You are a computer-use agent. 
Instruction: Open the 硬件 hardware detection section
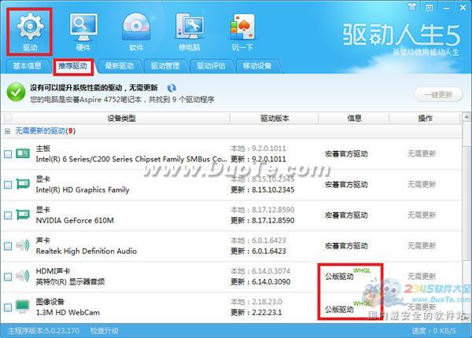83,31
